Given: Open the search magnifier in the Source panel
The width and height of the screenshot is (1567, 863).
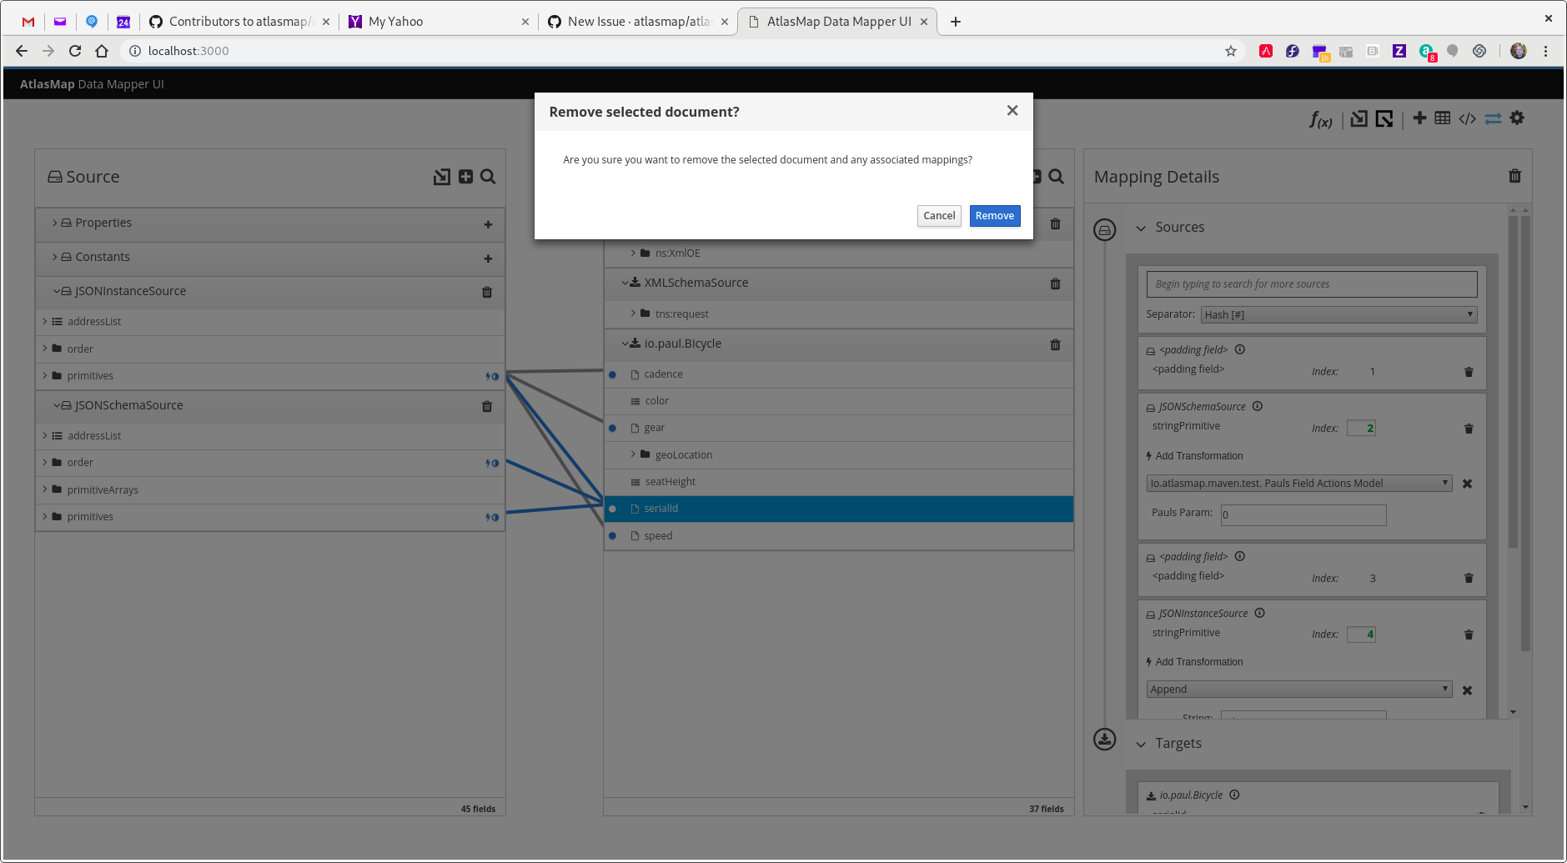Looking at the screenshot, I should click(x=488, y=177).
